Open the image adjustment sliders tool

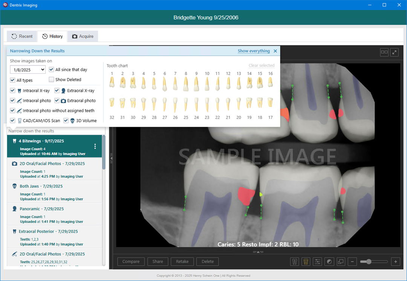(317, 262)
